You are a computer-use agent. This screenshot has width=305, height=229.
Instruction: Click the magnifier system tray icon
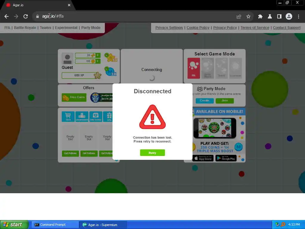click(283, 225)
